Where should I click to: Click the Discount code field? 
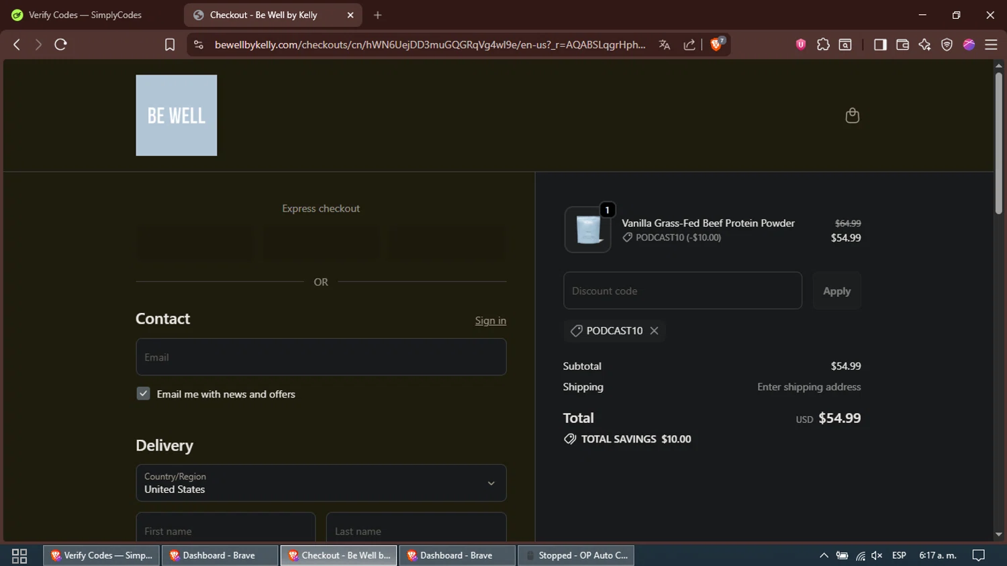(x=683, y=291)
